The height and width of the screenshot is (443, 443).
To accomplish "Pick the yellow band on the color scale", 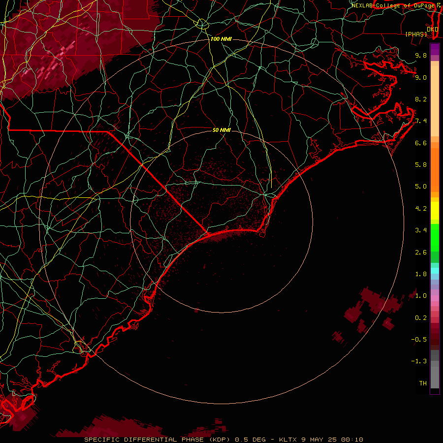I will click(435, 211).
